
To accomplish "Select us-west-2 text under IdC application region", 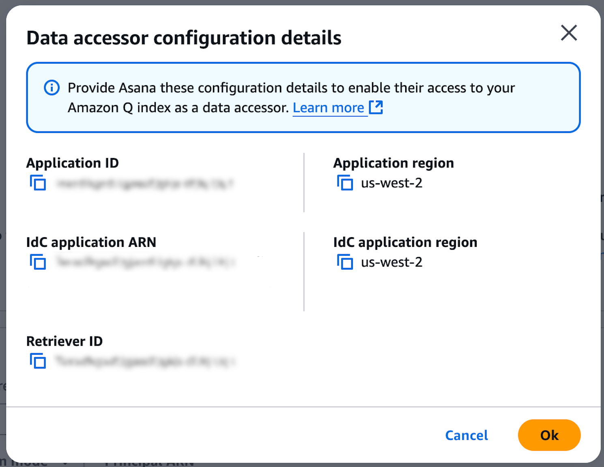I will point(391,262).
